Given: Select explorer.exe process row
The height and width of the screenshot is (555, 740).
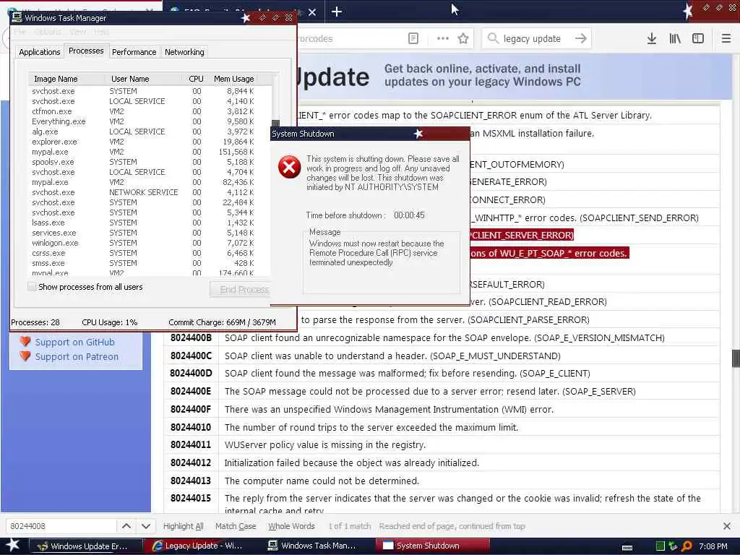Looking at the screenshot, I should (150, 142).
